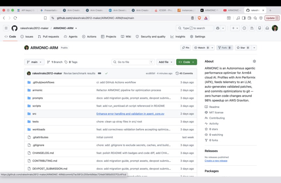Open the About section settings gear
The image size is (281, 183).
tap(254, 61)
